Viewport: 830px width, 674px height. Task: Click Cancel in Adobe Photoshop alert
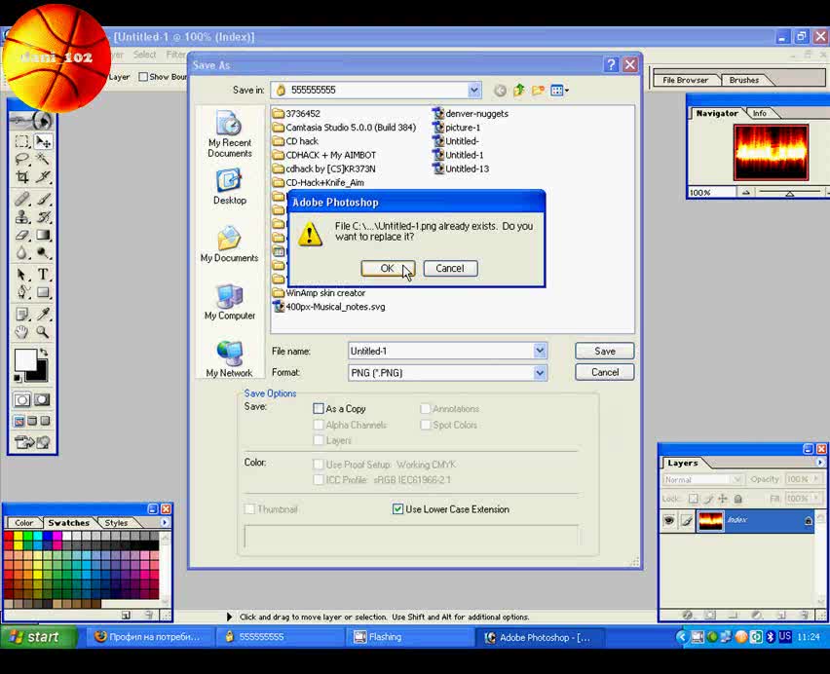tap(450, 268)
